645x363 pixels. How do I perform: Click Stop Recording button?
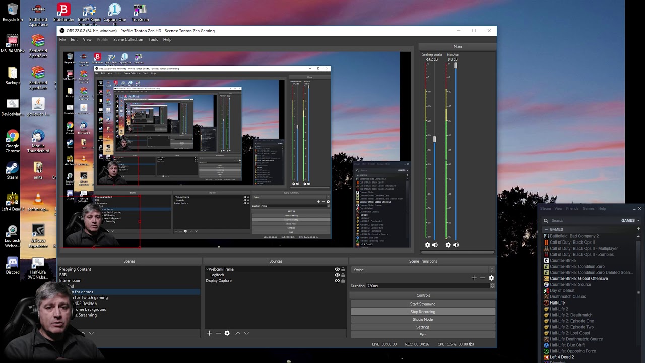point(423,312)
